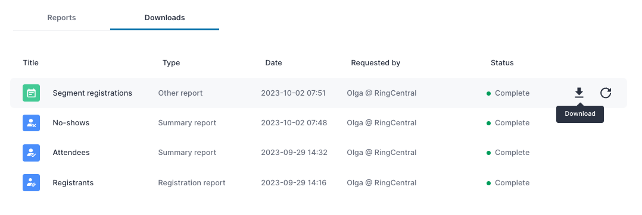Click the Download tooltip label

580,114
